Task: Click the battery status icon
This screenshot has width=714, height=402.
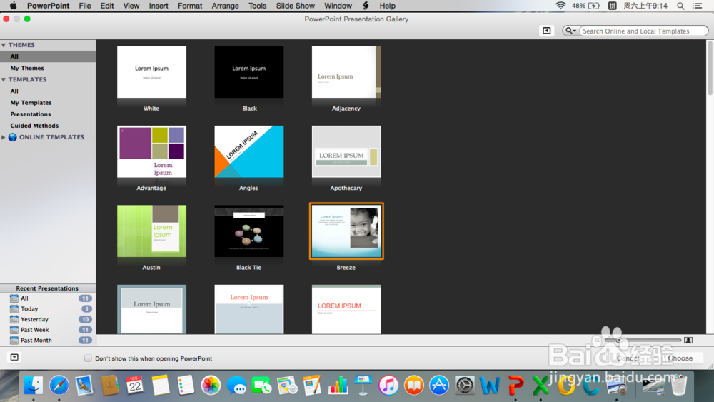Action: [x=594, y=6]
